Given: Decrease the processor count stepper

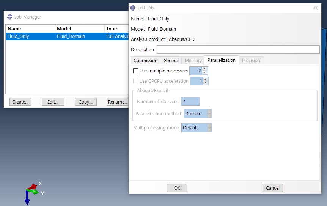Looking at the screenshot, I should 205,72.
